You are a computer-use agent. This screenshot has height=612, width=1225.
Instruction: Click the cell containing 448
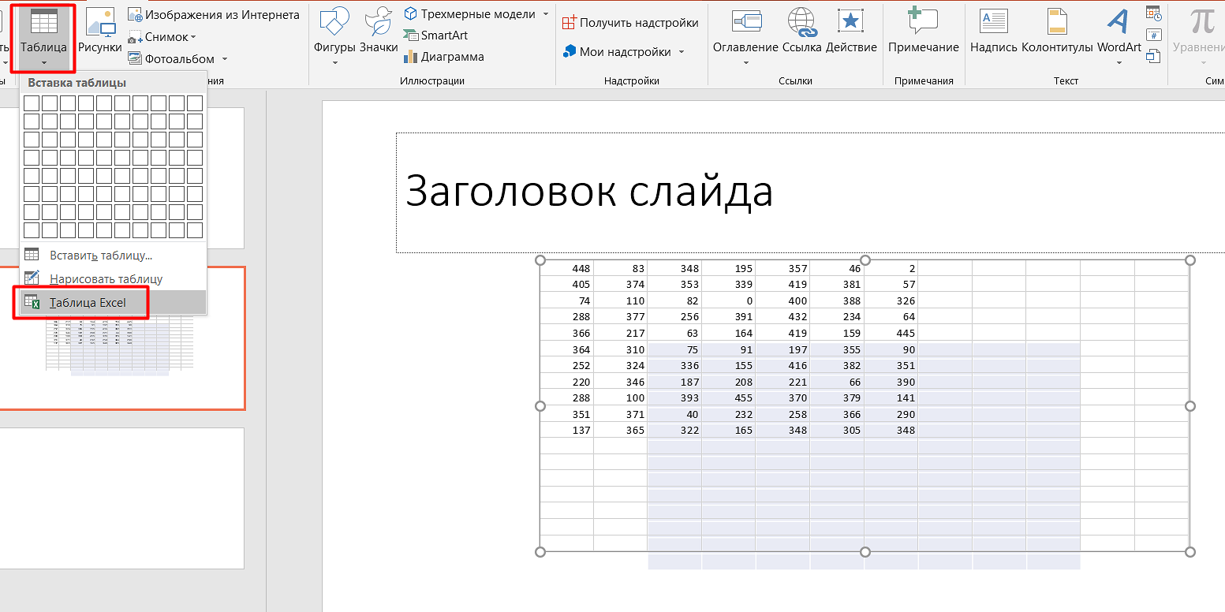click(x=566, y=269)
